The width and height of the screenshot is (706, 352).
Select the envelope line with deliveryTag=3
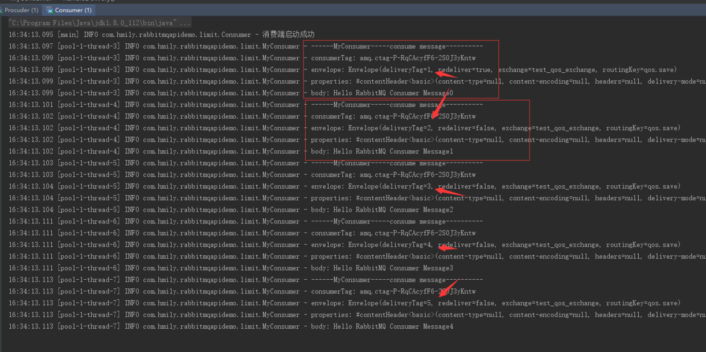344,187
